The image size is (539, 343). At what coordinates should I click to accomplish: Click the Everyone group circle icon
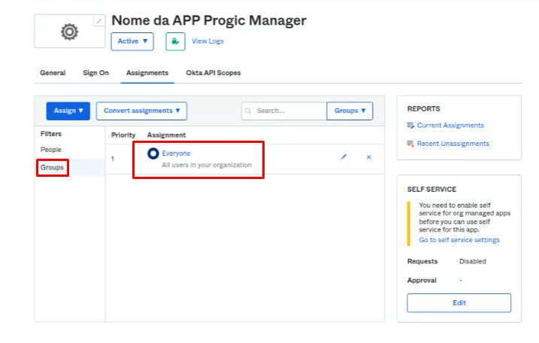click(x=153, y=153)
